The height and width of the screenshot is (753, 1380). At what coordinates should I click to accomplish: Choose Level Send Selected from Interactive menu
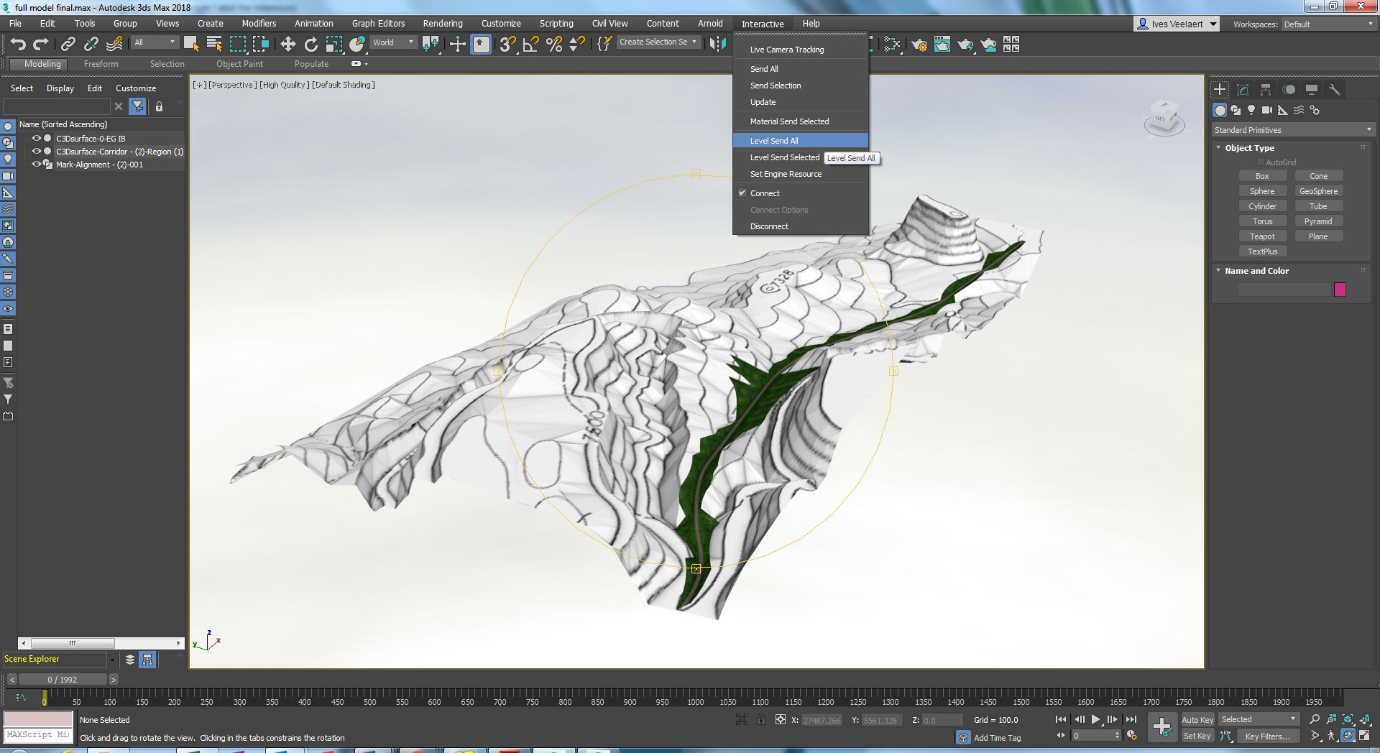click(785, 157)
